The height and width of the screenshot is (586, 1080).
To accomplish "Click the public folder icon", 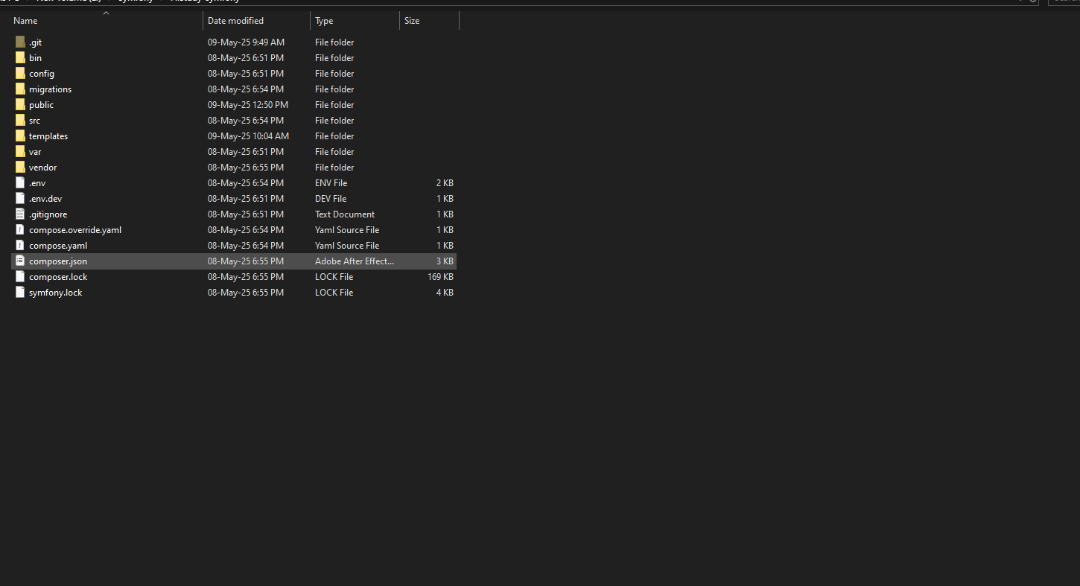I will [20, 105].
